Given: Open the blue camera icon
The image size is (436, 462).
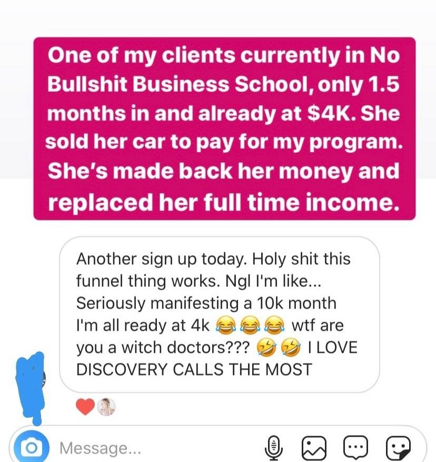Looking at the screenshot, I should (31, 447).
